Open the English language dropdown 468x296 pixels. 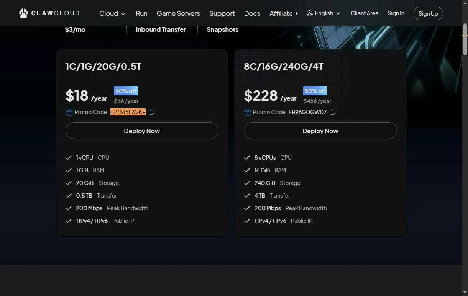pyautogui.click(x=323, y=13)
